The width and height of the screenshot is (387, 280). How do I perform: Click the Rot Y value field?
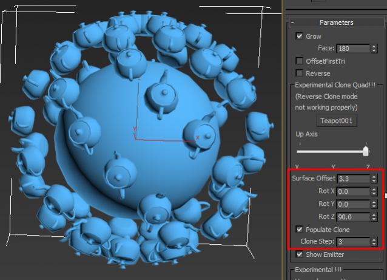click(353, 204)
